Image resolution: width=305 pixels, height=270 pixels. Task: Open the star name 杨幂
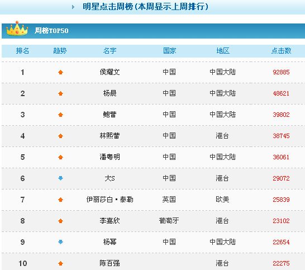109,242
